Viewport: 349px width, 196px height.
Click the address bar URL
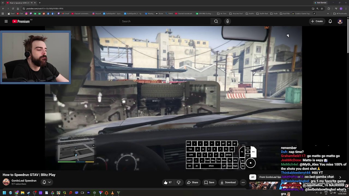tap(45, 8)
